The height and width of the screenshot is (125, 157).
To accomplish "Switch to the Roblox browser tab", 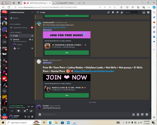I will point(66,3).
